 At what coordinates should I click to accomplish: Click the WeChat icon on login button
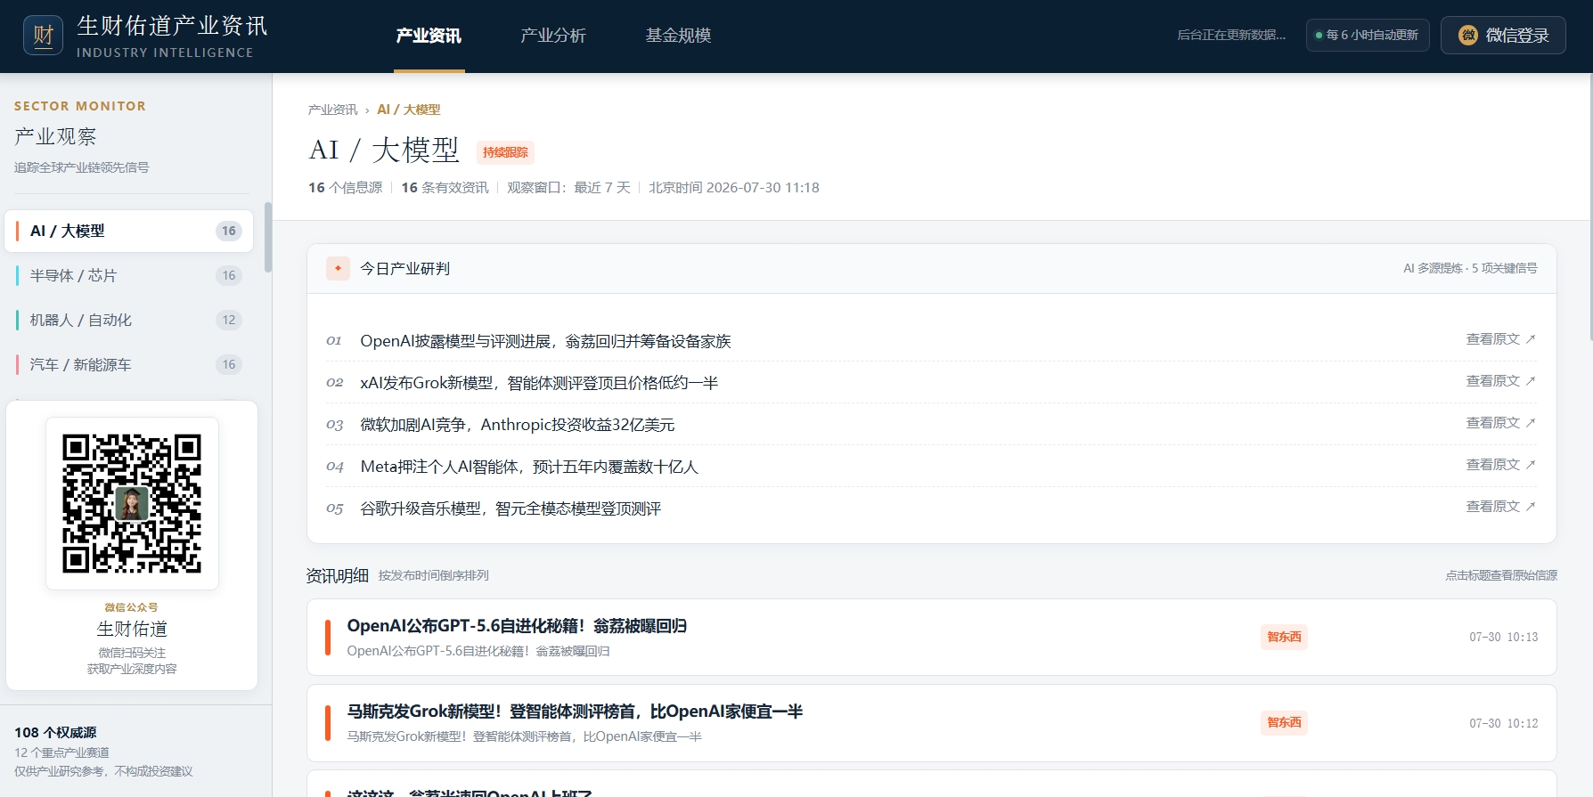pos(1468,35)
